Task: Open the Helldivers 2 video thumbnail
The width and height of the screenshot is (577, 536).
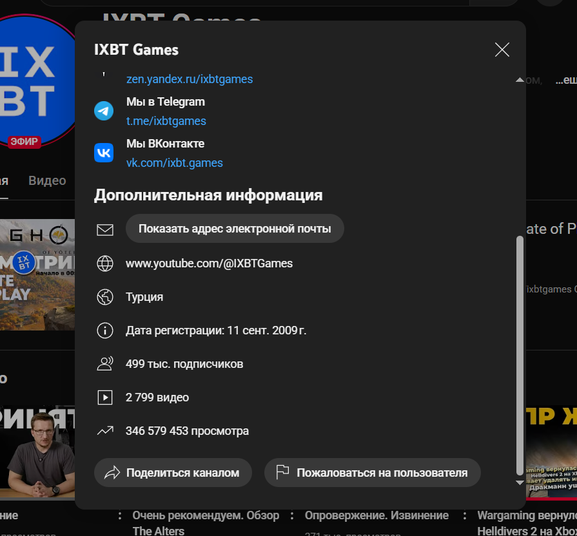Action: tap(551, 452)
